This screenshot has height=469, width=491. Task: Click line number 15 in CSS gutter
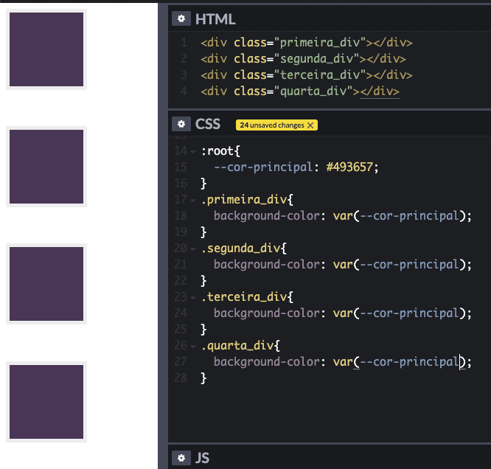click(181, 167)
